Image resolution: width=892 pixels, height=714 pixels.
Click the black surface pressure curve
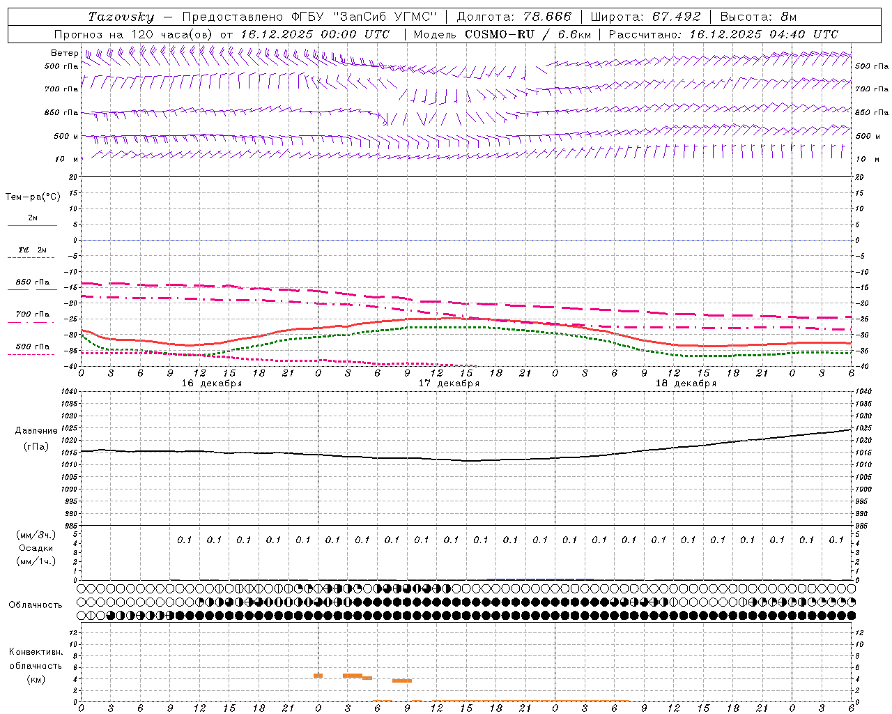(466, 460)
